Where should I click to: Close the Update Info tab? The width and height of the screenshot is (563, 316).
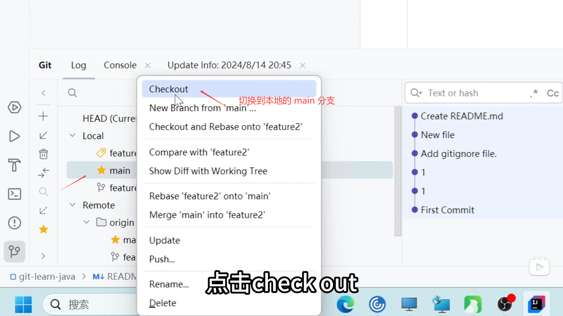(x=303, y=65)
